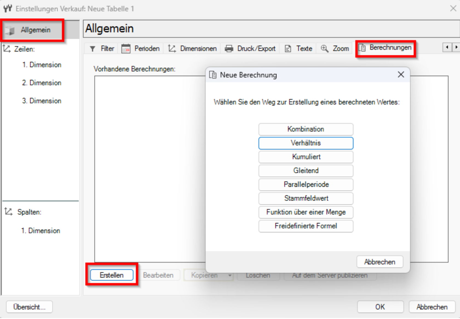
Task: Select the Kumuliert calculation option
Action: 306,157
